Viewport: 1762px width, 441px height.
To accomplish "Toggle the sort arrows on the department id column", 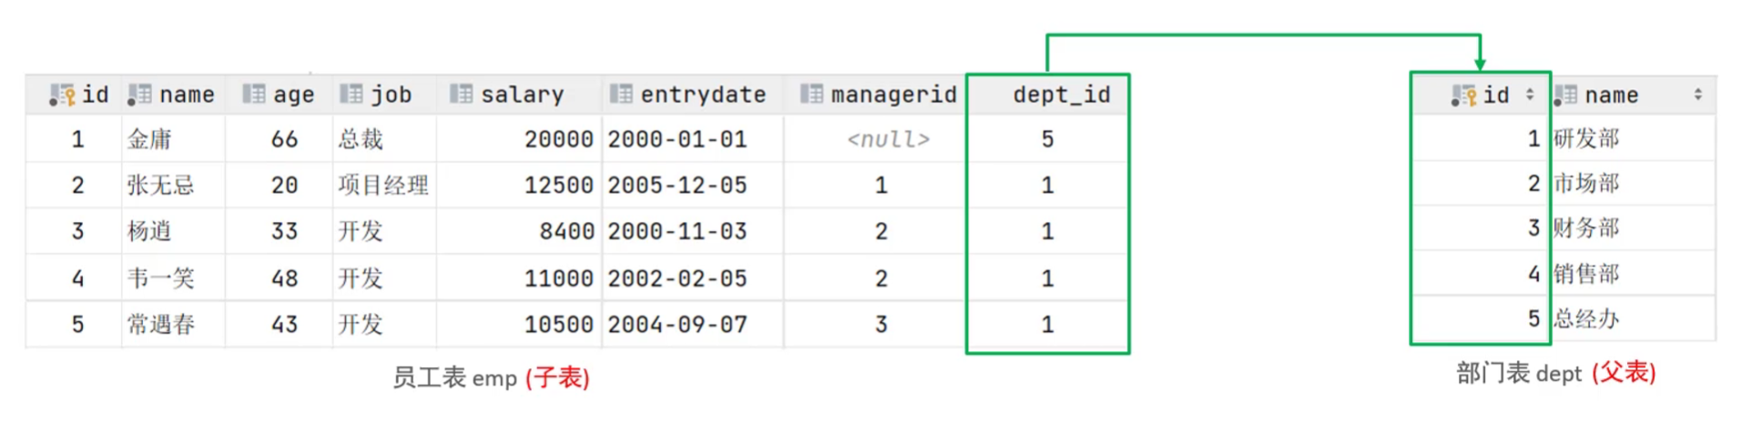I will pos(1530,95).
